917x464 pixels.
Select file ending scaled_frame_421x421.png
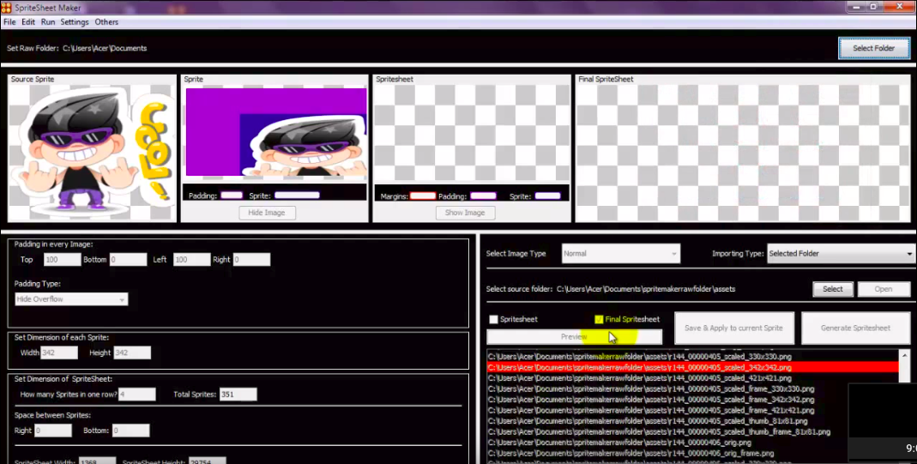click(651, 411)
